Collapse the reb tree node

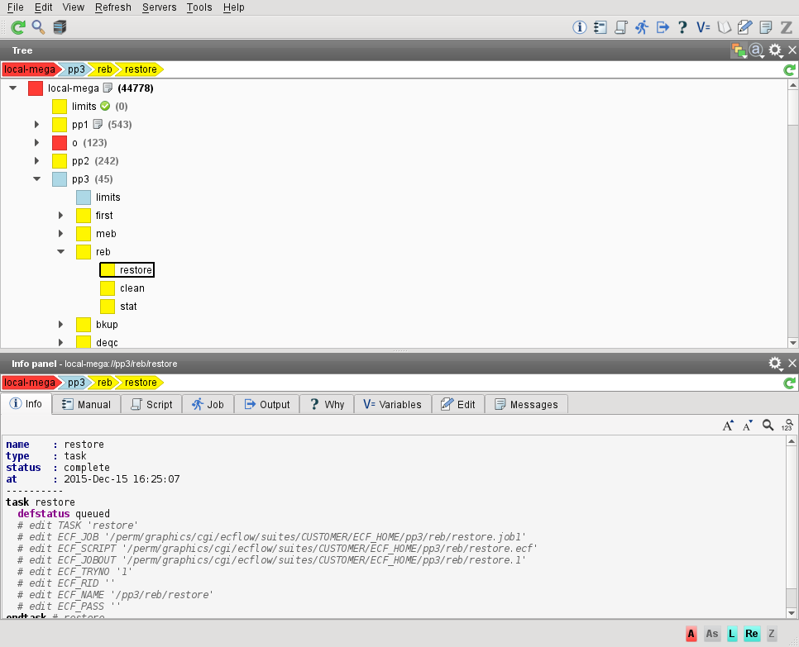coord(60,252)
